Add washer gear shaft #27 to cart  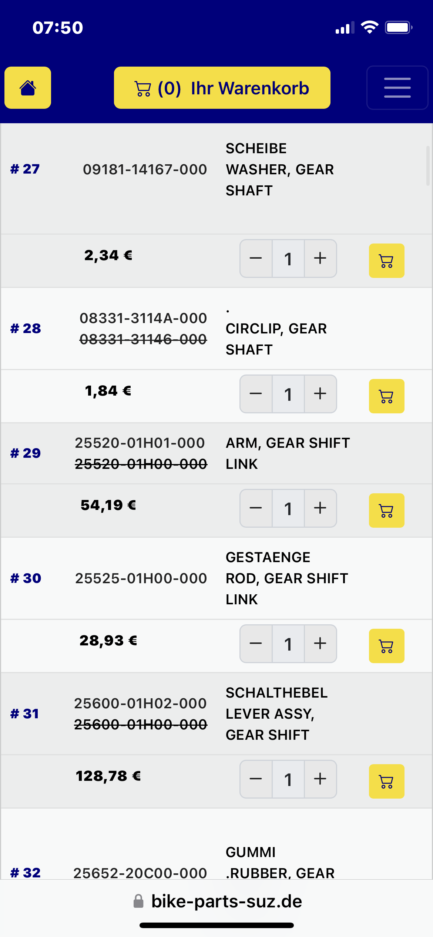pyautogui.click(x=386, y=261)
